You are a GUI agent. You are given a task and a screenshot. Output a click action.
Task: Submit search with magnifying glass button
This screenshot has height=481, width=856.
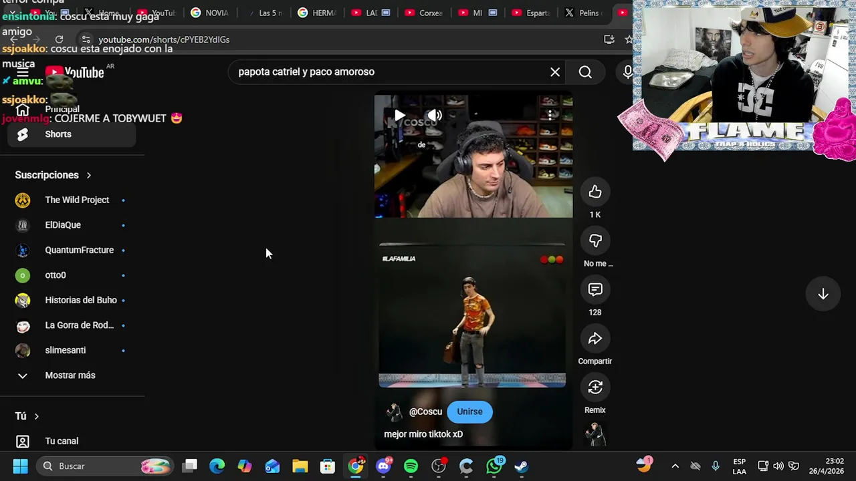585,72
